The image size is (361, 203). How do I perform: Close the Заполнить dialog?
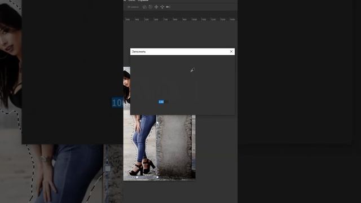(x=231, y=51)
